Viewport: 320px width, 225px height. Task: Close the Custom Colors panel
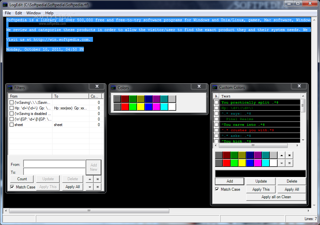pos(299,86)
